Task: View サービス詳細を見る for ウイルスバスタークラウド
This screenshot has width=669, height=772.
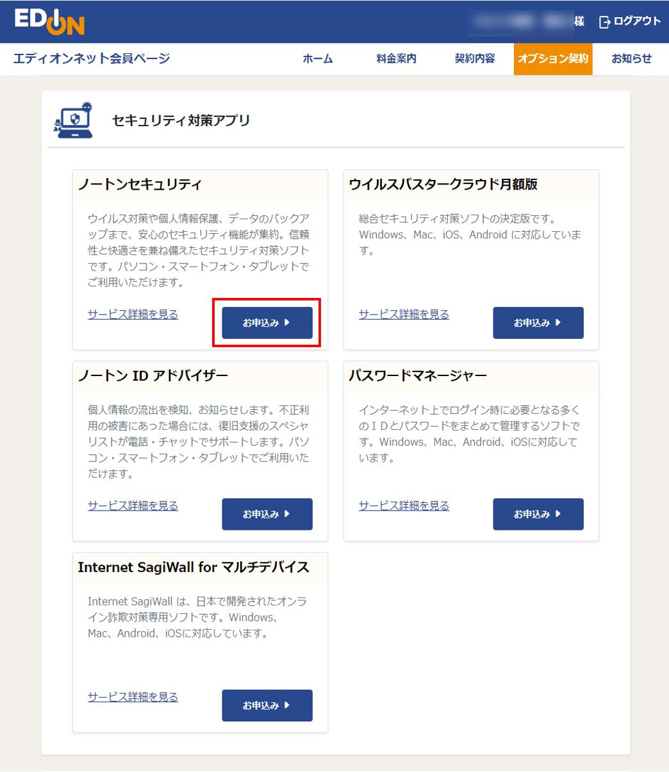Action: [404, 315]
